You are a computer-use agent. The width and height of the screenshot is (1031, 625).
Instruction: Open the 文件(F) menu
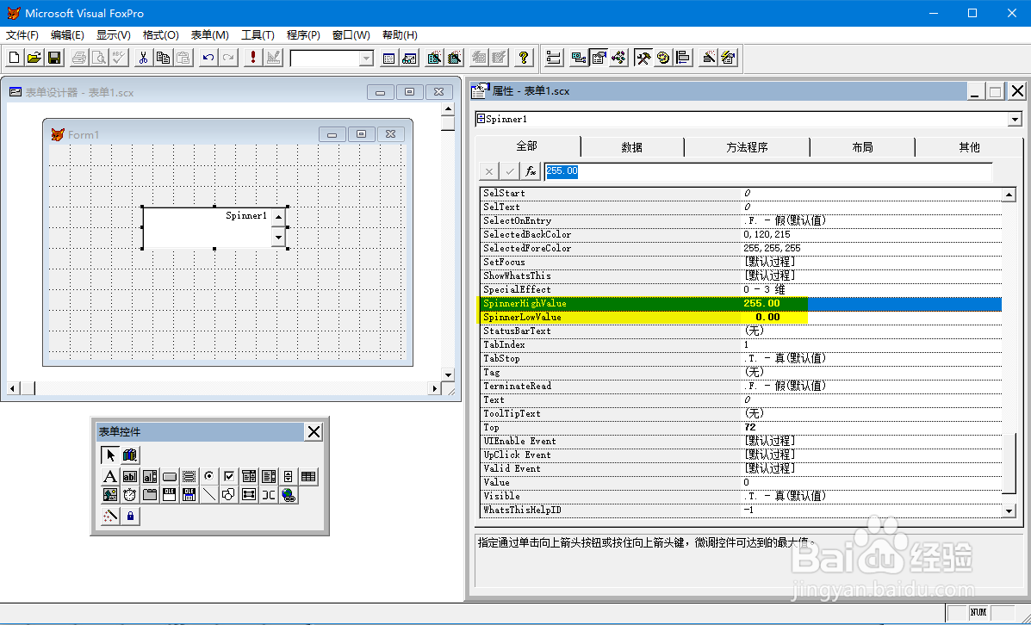pyautogui.click(x=22, y=34)
